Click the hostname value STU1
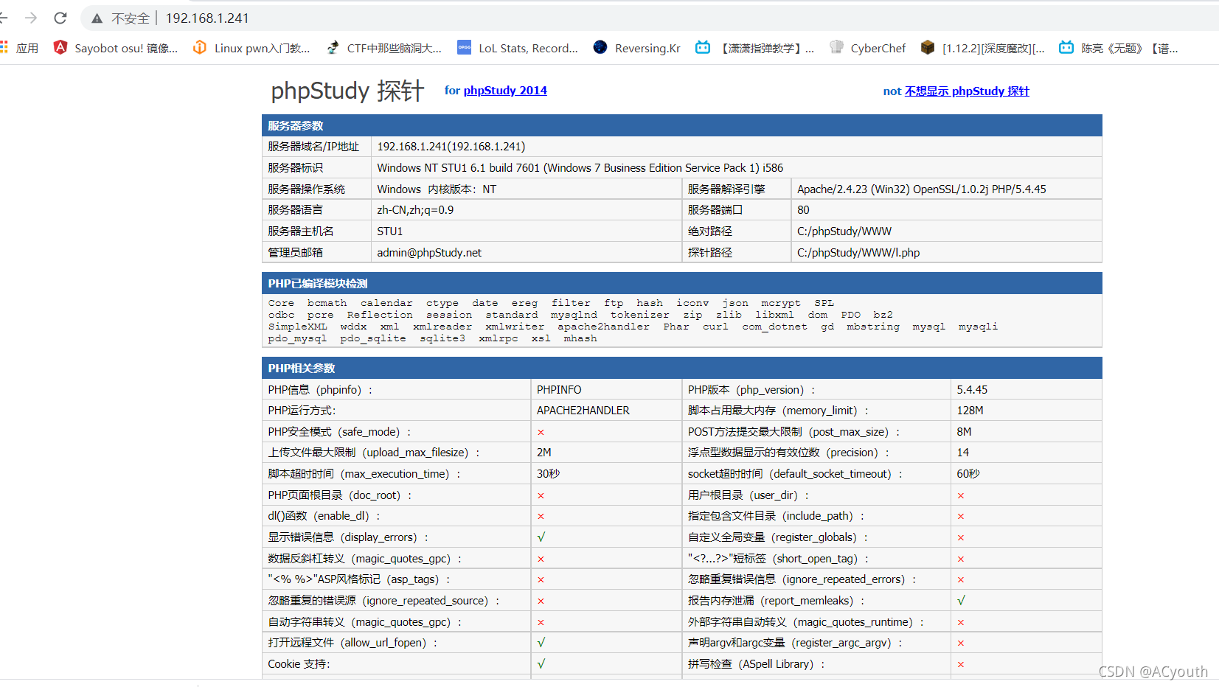The width and height of the screenshot is (1219, 687). [390, 231]
